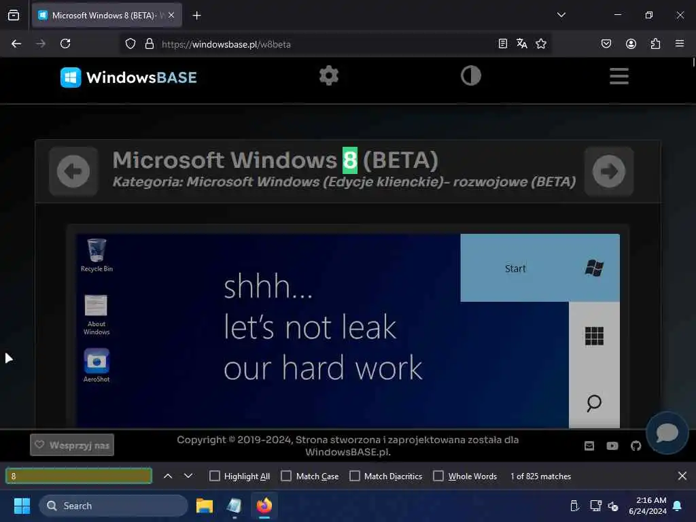Screen dimensions: 696x522
Task: Translate this page icon
Action: point(521,43)
